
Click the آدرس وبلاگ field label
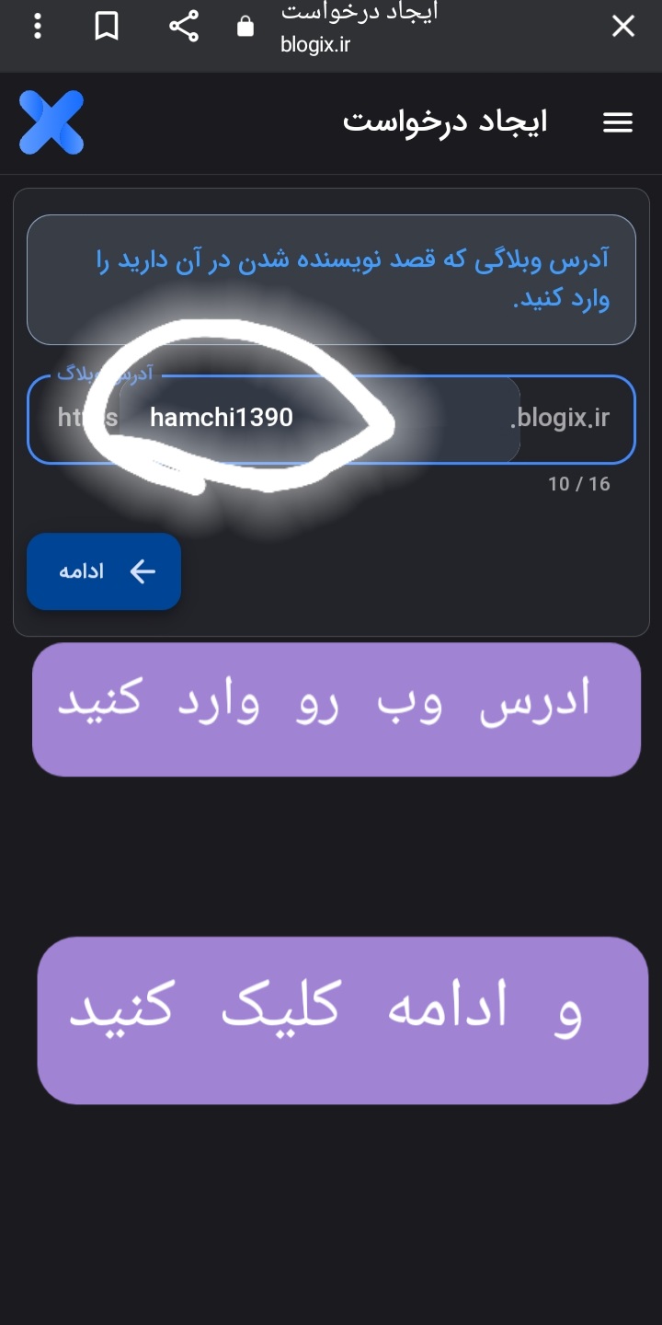105,374
